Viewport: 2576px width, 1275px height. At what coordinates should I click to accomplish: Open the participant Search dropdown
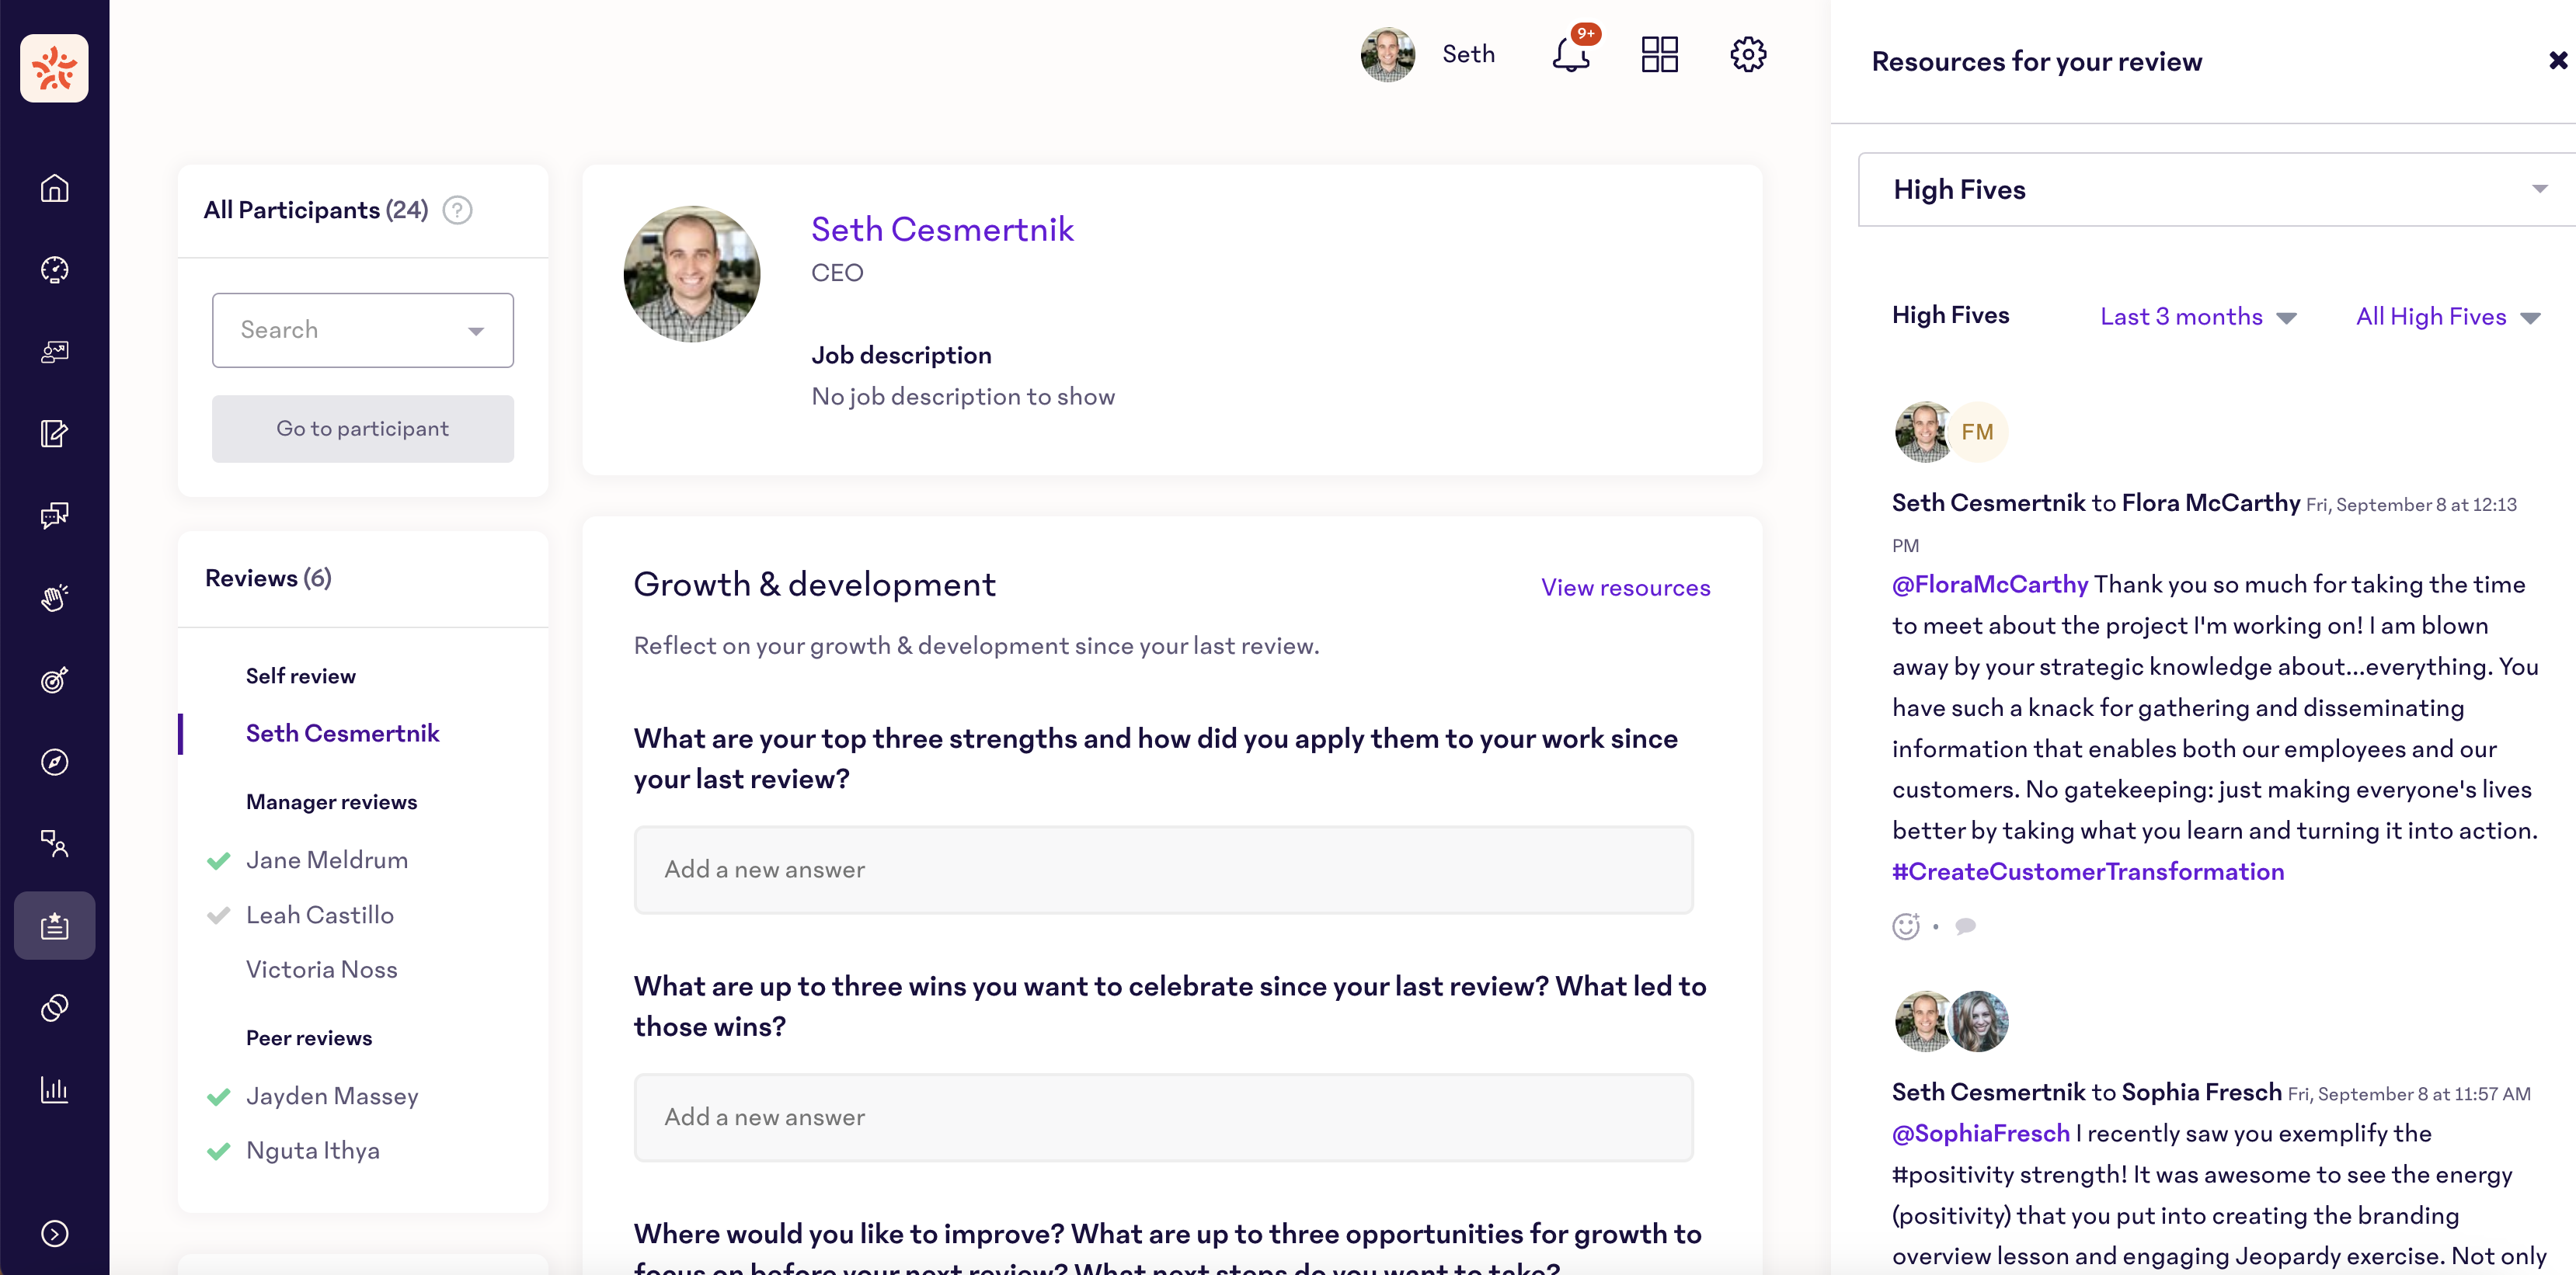[x=362, y=330]
